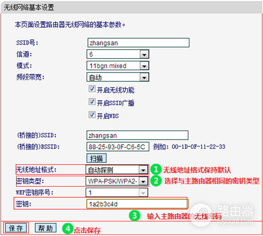This screenshot has width=263, height=236.
Task: Expand the 模式 11bgn mixed dropdown
Action: coord(118,66)
